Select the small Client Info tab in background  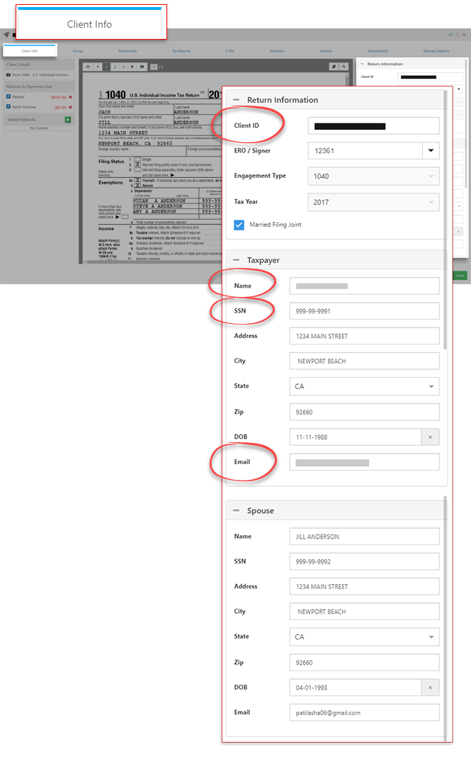point(30,51)
